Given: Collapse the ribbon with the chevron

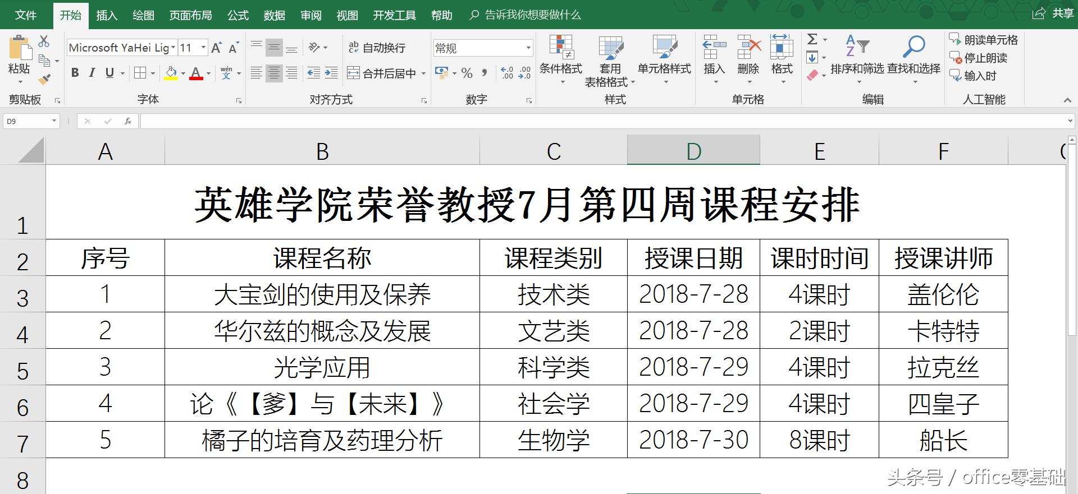Looking at the screenshot, I should (1067, 100).
